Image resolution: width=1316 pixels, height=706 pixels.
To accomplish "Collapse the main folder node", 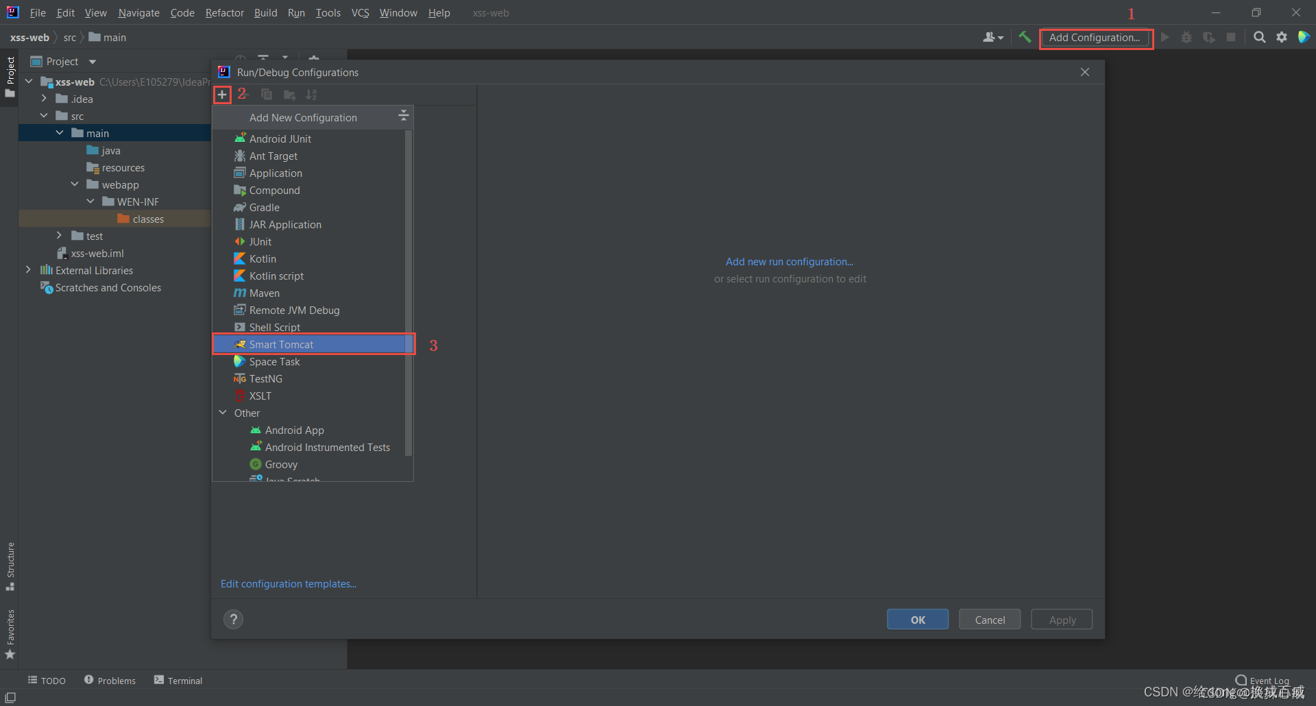I will [x=60, y=133].
